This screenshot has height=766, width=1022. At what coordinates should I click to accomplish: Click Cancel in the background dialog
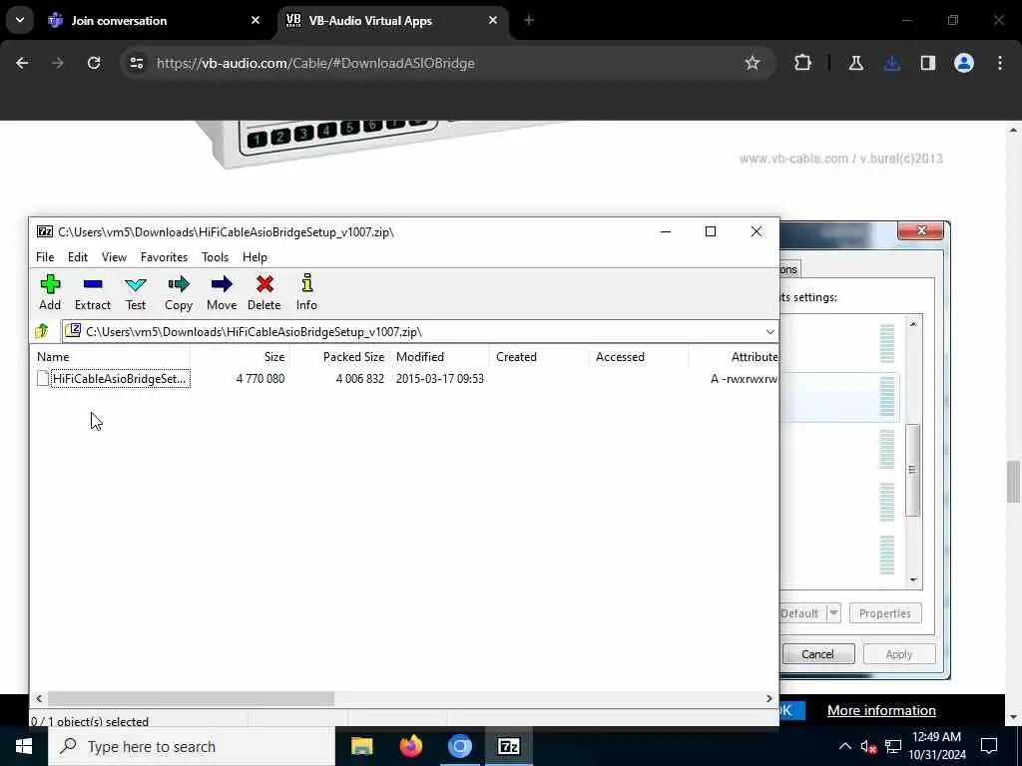point(818,654)
